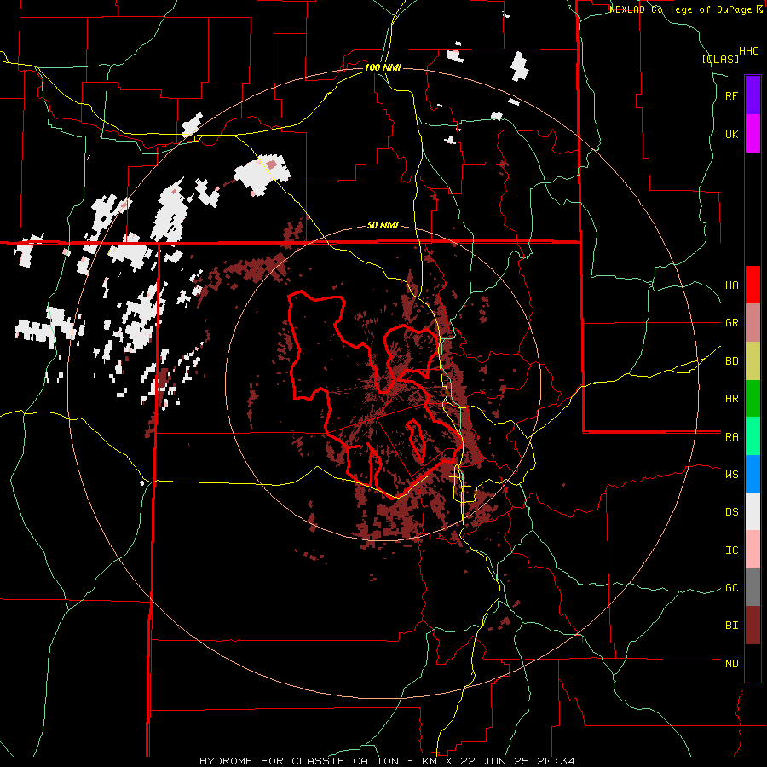Select the WS blue legend color block
Viewport: 767px width, 767px height.
[753, 474]
